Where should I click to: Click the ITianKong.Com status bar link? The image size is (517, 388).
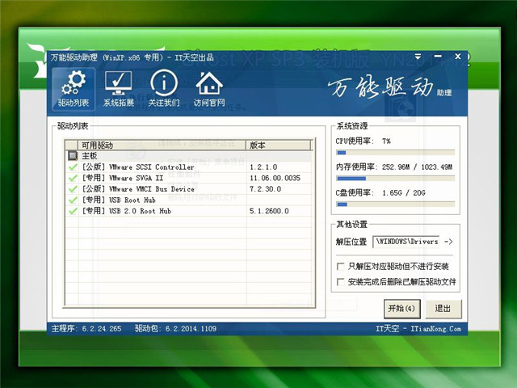pyautogui.click(x=436, y=329)
